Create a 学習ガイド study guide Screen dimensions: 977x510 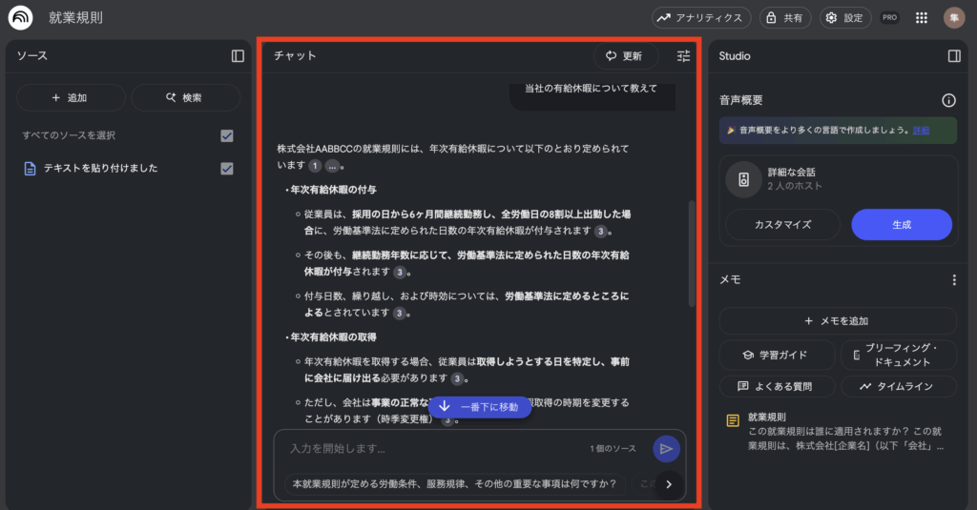click(x=777, y=355)
